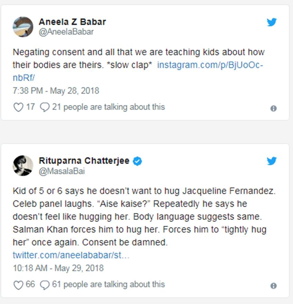Open Rituparna Chatterjee's profile picture
The width and height of the screenshot is (293, 304).
(x=23, y=165)
